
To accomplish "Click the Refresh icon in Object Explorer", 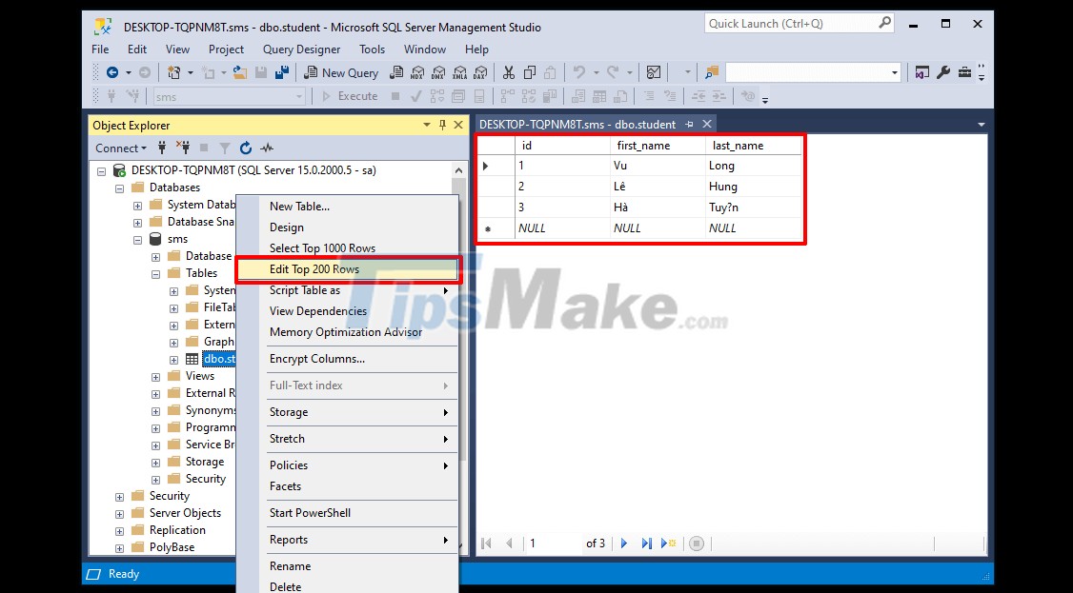I will click(246, 148).
